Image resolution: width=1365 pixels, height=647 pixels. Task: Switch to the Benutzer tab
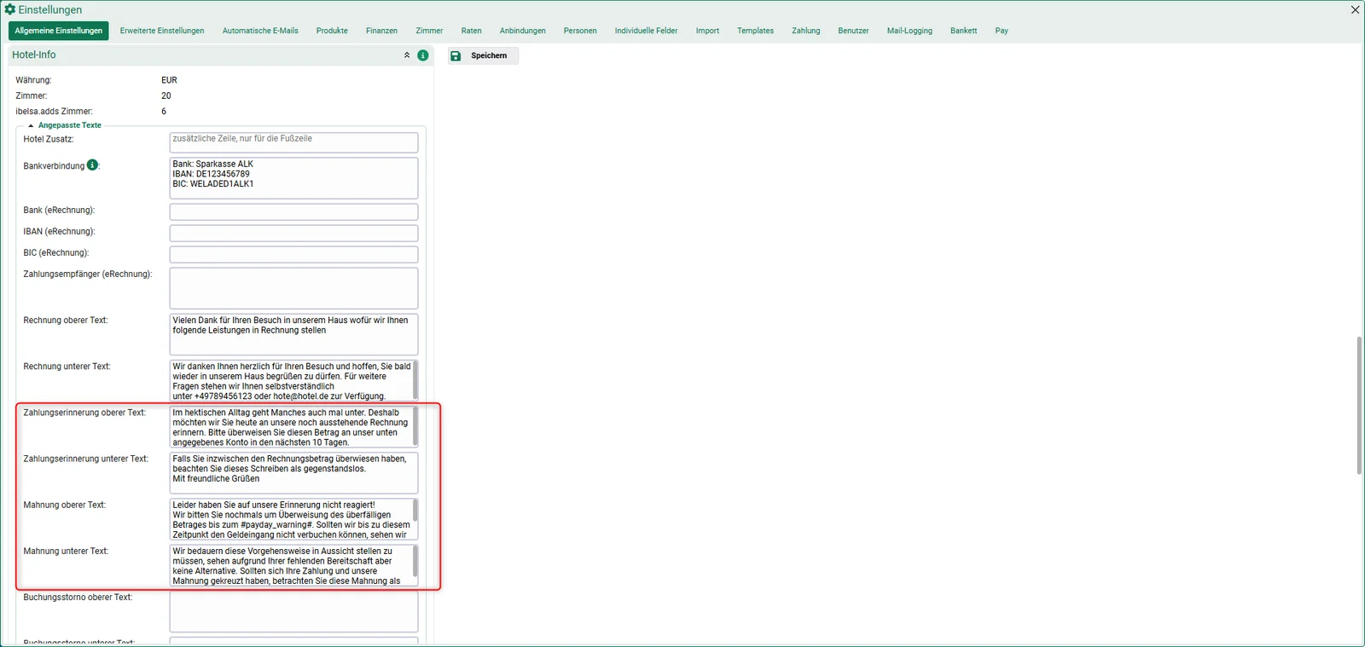(853, 31)
